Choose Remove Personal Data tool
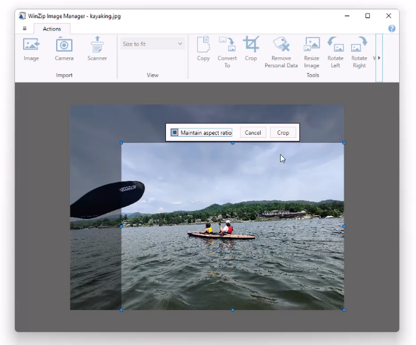Viewport: 416px width, 345px height. click(x=281, y=52)
